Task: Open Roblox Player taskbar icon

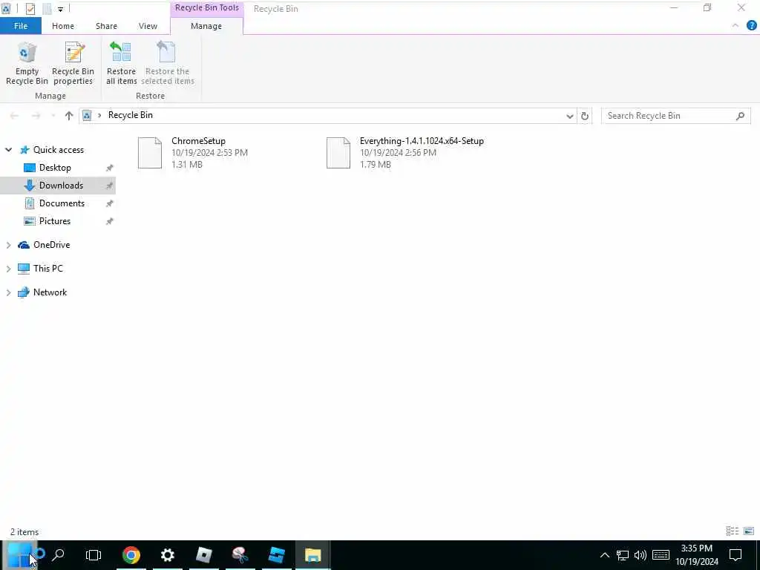Action: (203, 555)
